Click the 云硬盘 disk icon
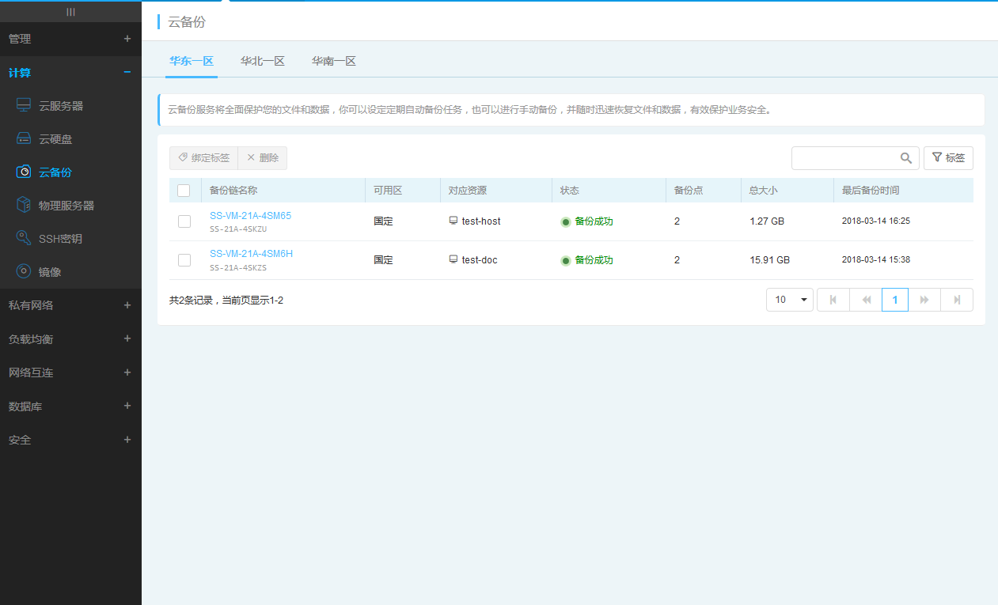Viewport: 998px width, 605px height. [x=24, y=138]
